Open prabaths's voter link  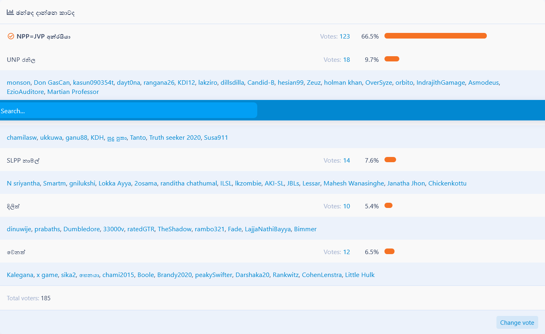(47, 229)
